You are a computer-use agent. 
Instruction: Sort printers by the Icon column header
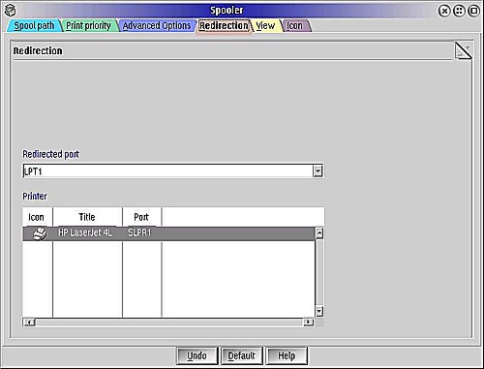(x=36, y=217)
